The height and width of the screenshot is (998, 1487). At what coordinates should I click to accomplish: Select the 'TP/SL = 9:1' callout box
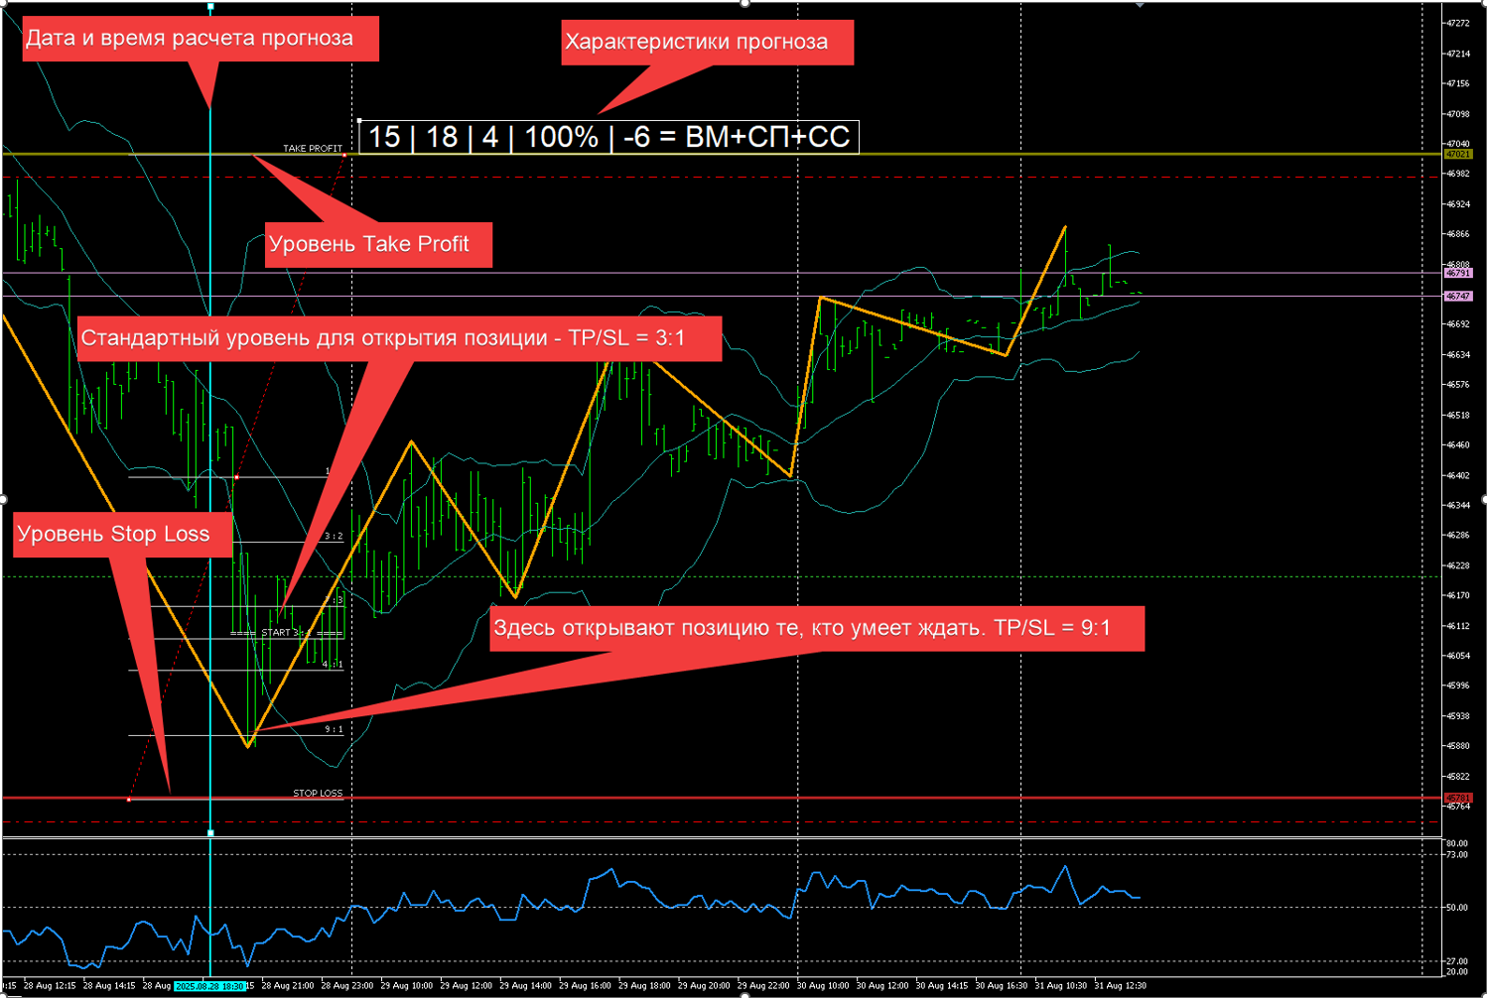(816, 628)
